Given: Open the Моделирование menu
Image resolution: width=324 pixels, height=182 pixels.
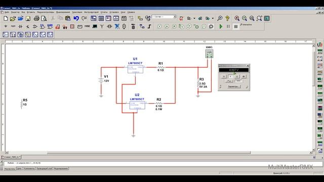Looking at the screenshot, I should (63, 12).
